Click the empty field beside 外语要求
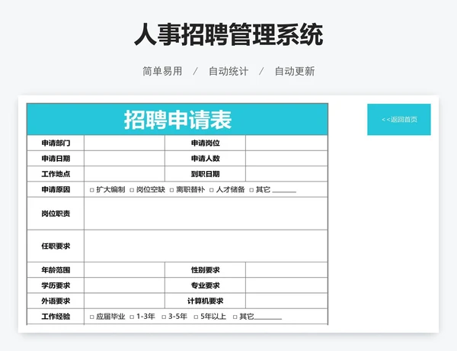This screenshot has height=351, width=457. pyautogui.click(x=124, y=301)
